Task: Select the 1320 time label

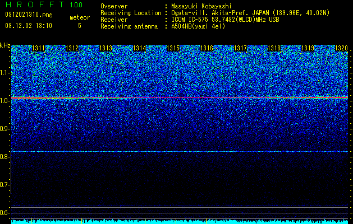Action: (341, 48)
